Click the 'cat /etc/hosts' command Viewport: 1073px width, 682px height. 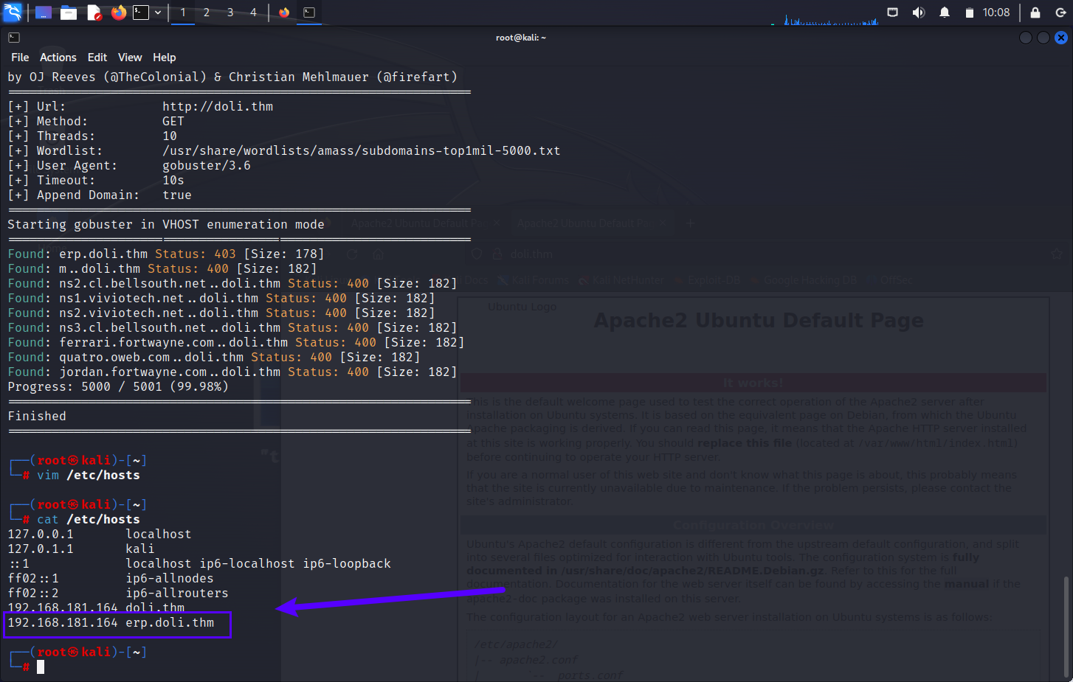[89, 519]
